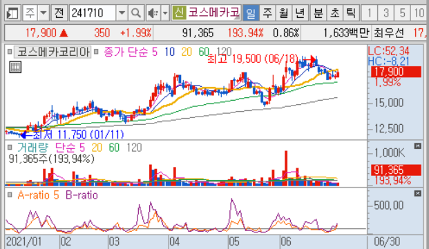Click the magenta 5 moving average label
429x249 pixels.
click(155, 52)
